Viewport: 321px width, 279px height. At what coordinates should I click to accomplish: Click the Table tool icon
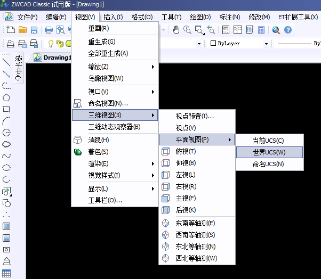pyautogui.click(x=6, y=273)
